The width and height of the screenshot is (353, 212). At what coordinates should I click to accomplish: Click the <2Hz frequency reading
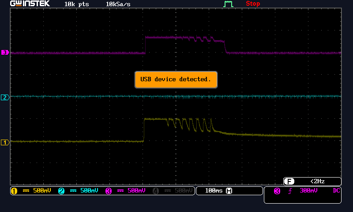[317, 181]
